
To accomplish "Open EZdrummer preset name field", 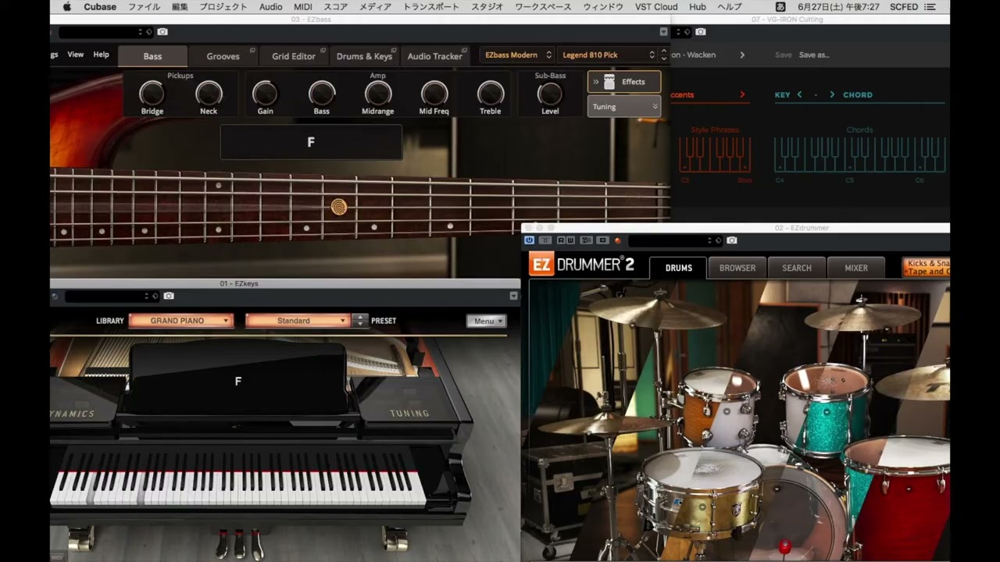I will (x=673, y=240).
